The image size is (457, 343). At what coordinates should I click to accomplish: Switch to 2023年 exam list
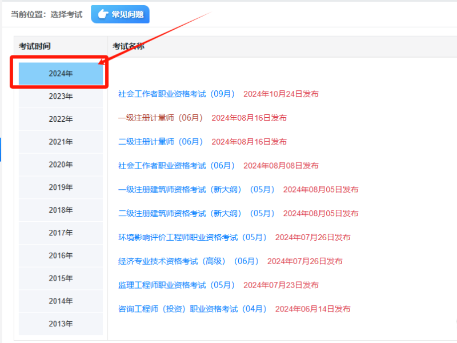[59, 96]
